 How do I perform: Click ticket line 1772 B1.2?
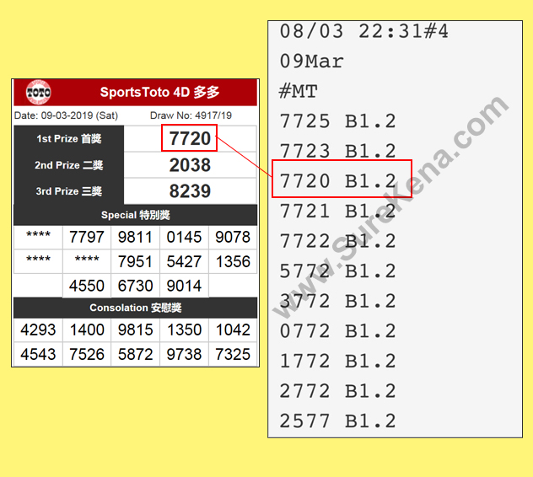pyautogui.click(x=338, y=361)
